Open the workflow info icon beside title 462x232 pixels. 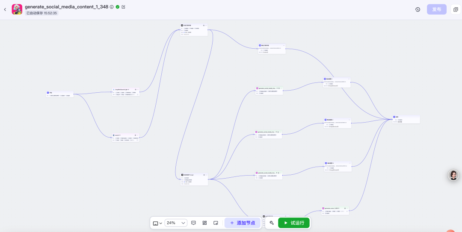112,7
